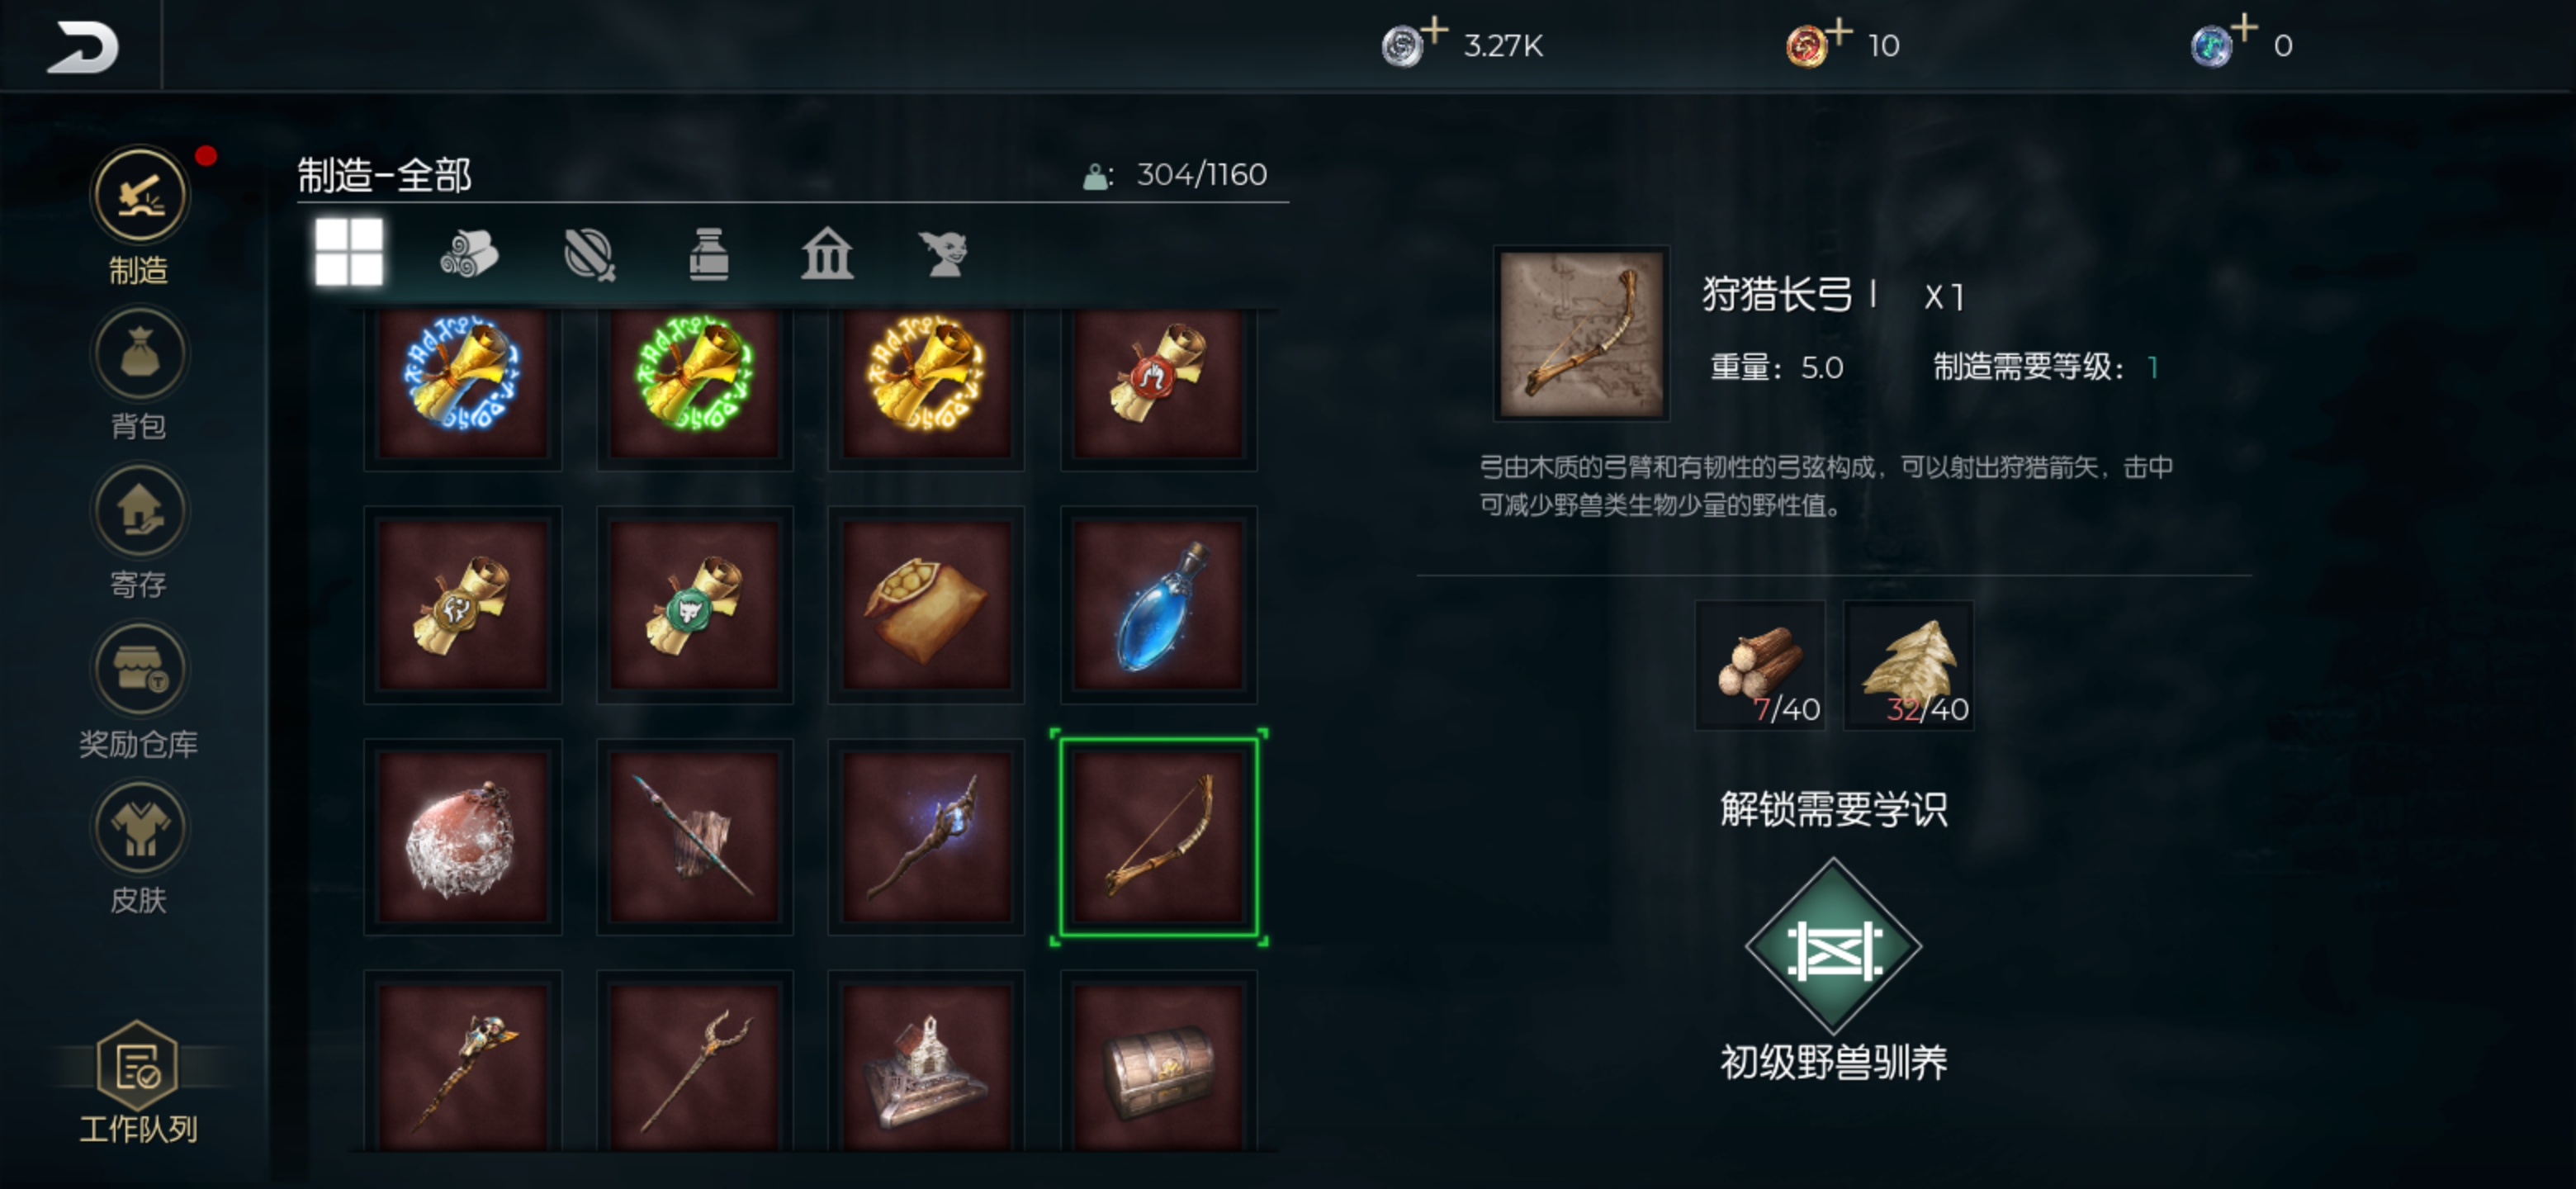This screenshot has width=2576, height=1189.
Task: Filter recipes by wood materials tab
Action: (469, 253)
